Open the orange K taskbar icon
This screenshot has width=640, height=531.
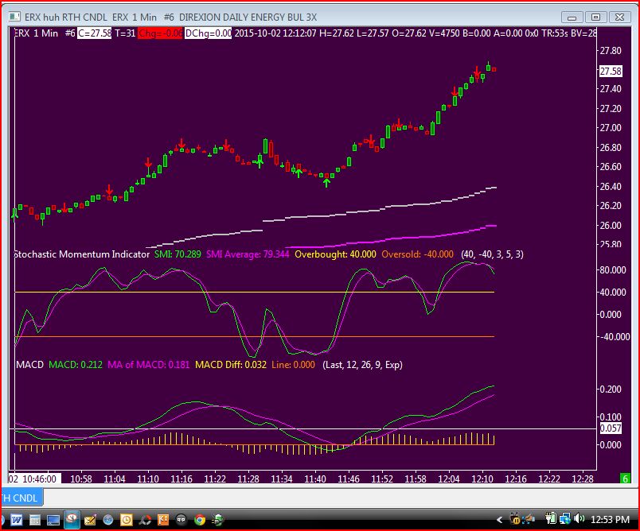[x=163, y=520]
